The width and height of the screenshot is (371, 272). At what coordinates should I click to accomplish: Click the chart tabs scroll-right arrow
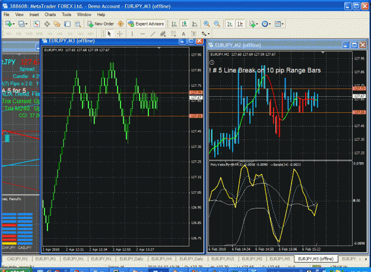click(366, 259)
